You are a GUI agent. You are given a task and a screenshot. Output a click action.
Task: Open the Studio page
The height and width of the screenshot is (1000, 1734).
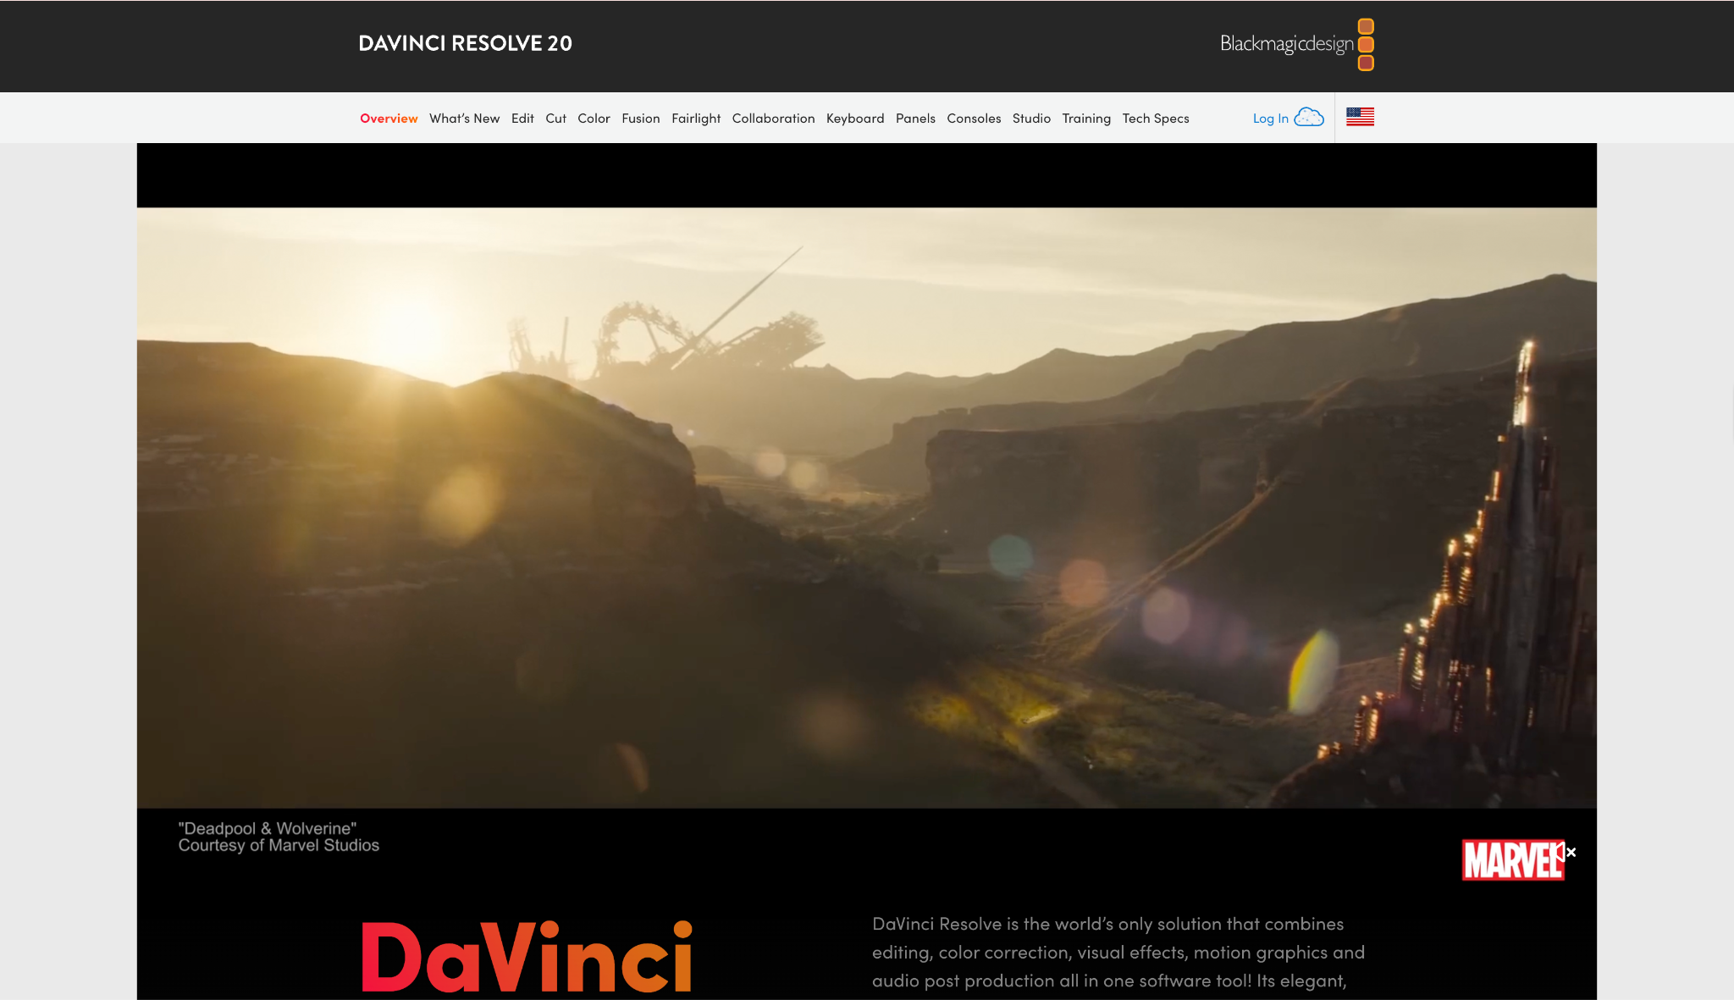[x=1031, y=118]
